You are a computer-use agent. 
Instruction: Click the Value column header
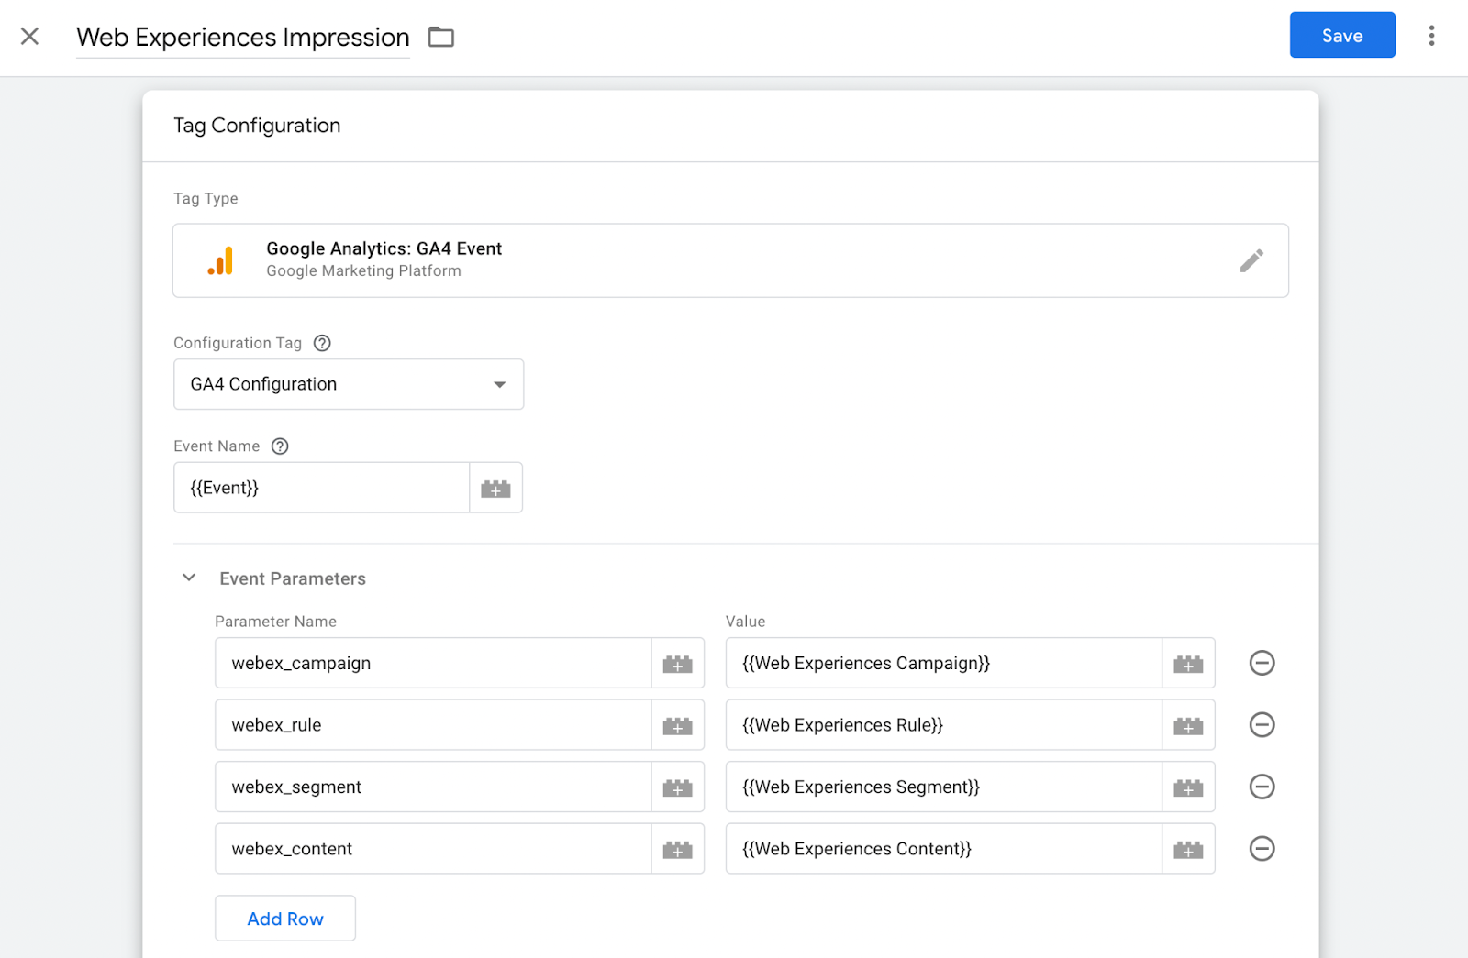[x=745, y=622]
